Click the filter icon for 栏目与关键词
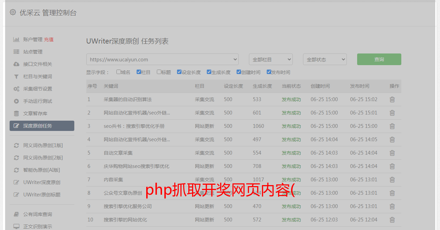The height and width of the screenshot is (230, 440). (16, 76)
